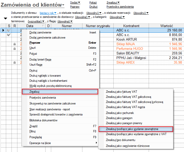This screenshot has width=184, height=152.
Task: Choose Dodaj zamówienie zaliczkowe
Action: [60, 38]
